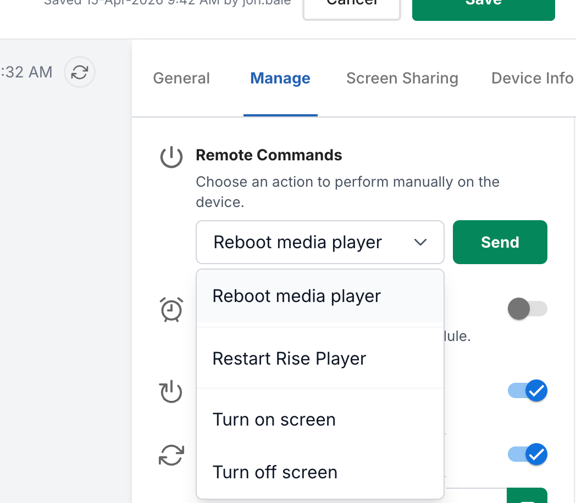Save changes with the Save button
The image size is (576, 503).
tap(483, 4)
